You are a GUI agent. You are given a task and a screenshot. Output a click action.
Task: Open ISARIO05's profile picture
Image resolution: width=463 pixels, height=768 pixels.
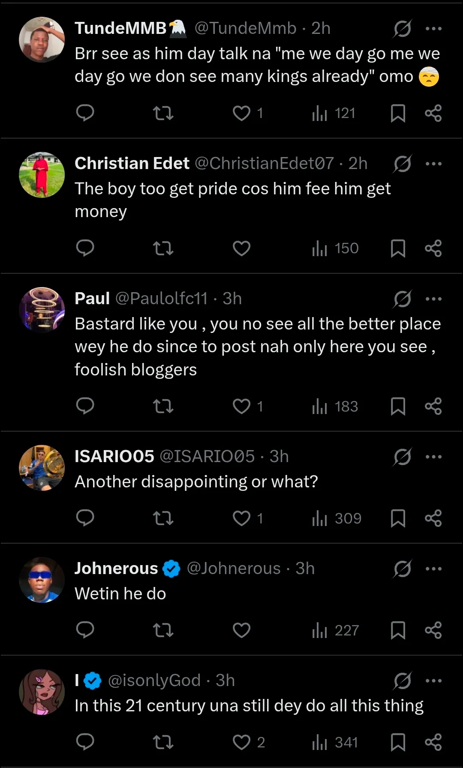point(42,468)
